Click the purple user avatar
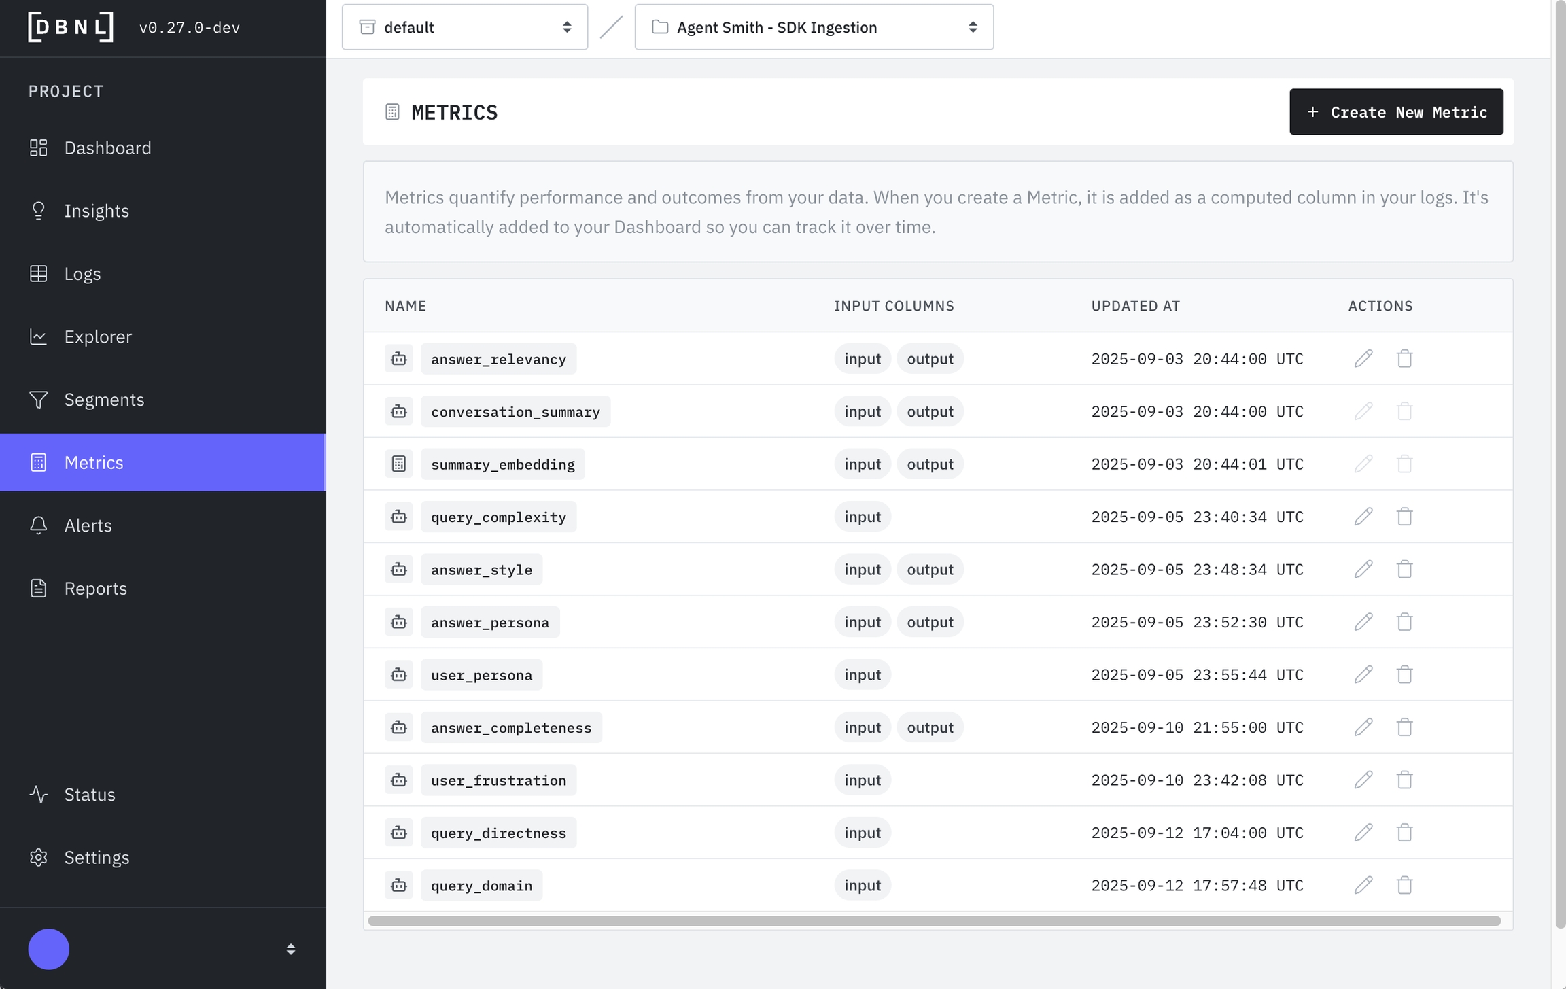The image size is (1566, 989). point(49,949)
